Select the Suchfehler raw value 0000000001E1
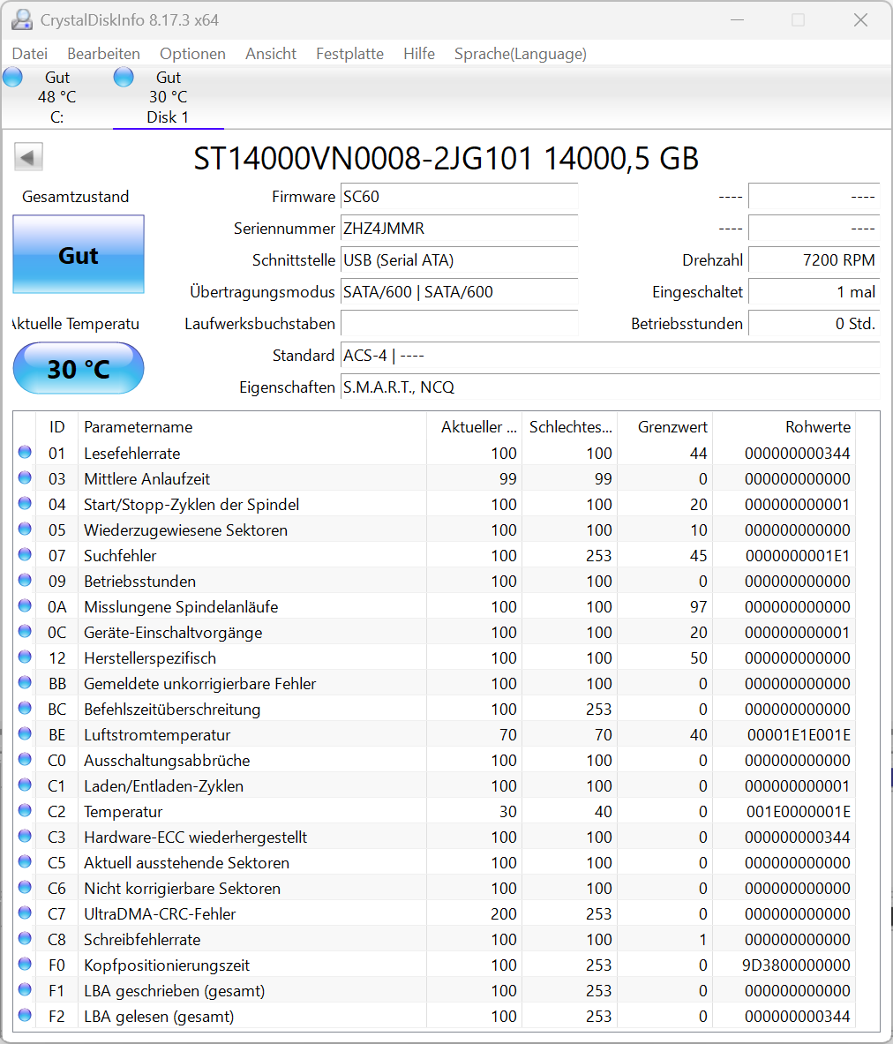Screen dimensions: 893x1044 [x=798, y=556]
